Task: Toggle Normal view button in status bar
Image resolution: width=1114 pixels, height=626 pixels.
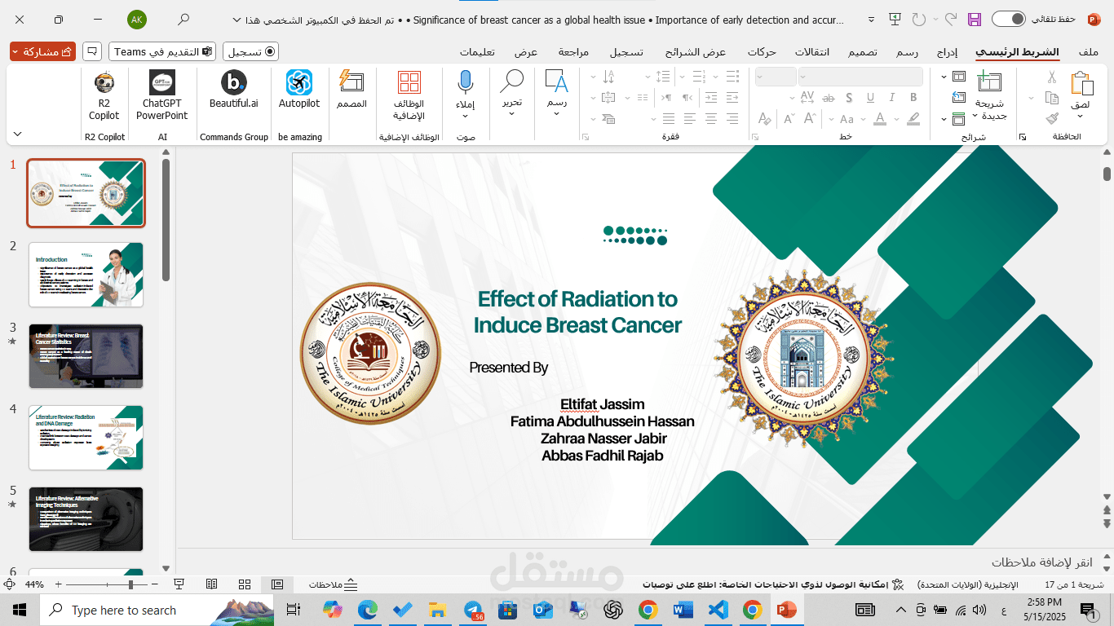Action: tap(277, 584)
